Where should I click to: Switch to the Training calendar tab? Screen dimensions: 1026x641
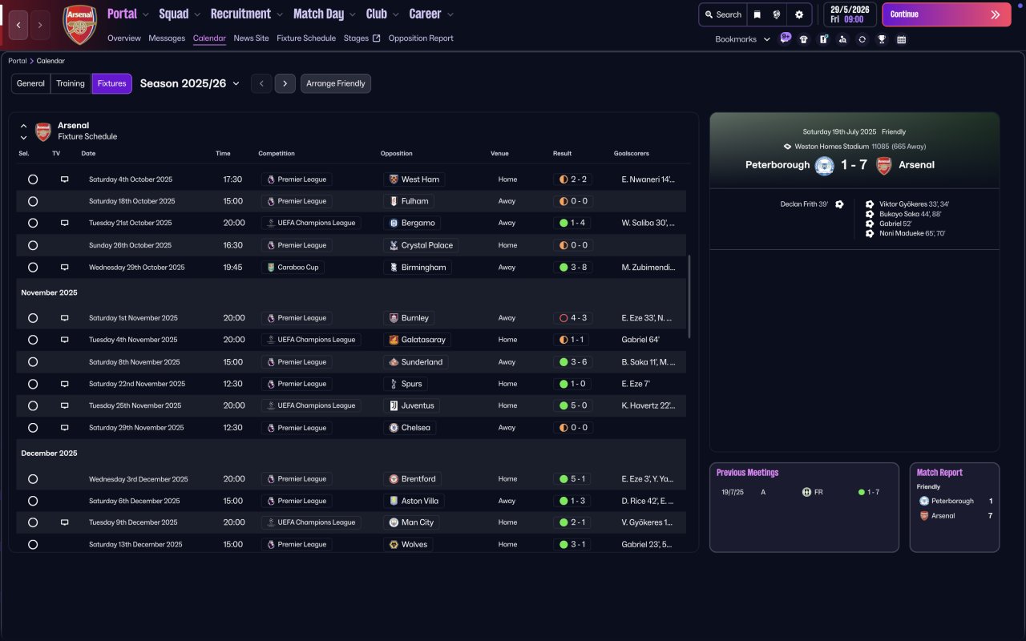tap(71, 83)
